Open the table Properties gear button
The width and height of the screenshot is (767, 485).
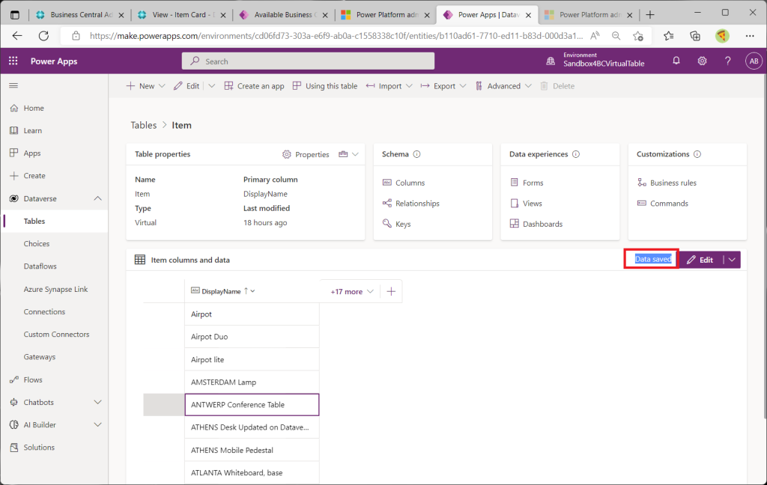pos(306,154)
